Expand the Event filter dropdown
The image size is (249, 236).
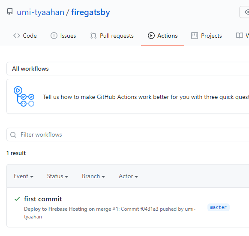point(24,176)
